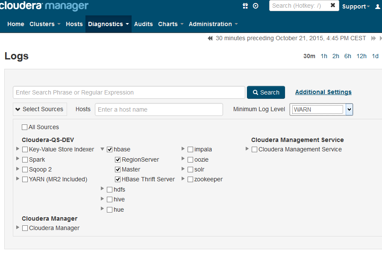This screenshot has width=382, height=254.
Task: Collapse the hbase tree node arrow
Action: click(x=103, y=150)
